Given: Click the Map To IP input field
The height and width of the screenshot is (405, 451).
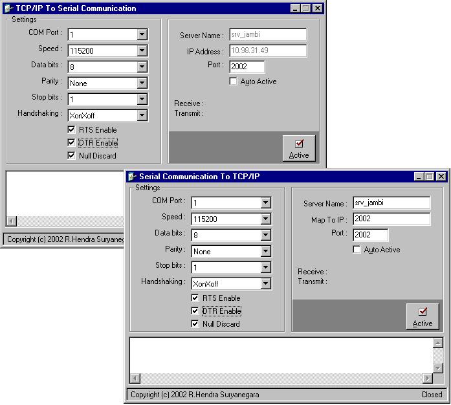Looking at the screenshot, I should [x=391, y=219].
